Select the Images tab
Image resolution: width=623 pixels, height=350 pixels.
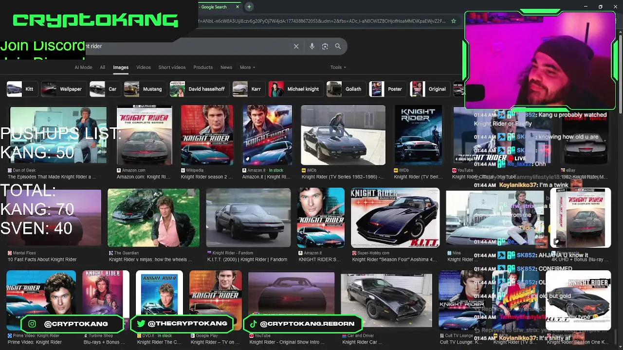click(x=121, y=68)
